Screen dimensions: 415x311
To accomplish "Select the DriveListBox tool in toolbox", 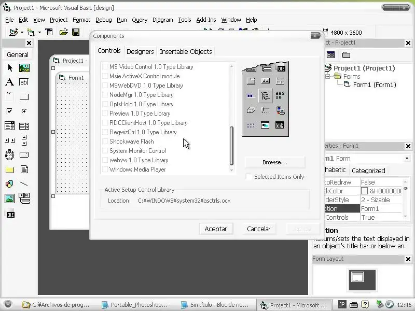I will click(x=24, y=154).
